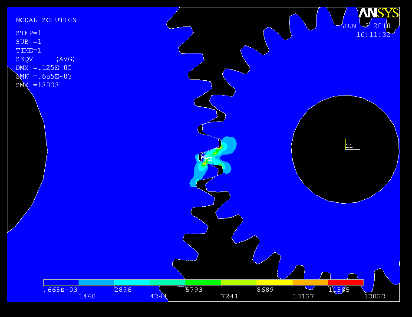412x317 pixels.
Task: Click the STEP=1 label
Action: tap(29, 33)
